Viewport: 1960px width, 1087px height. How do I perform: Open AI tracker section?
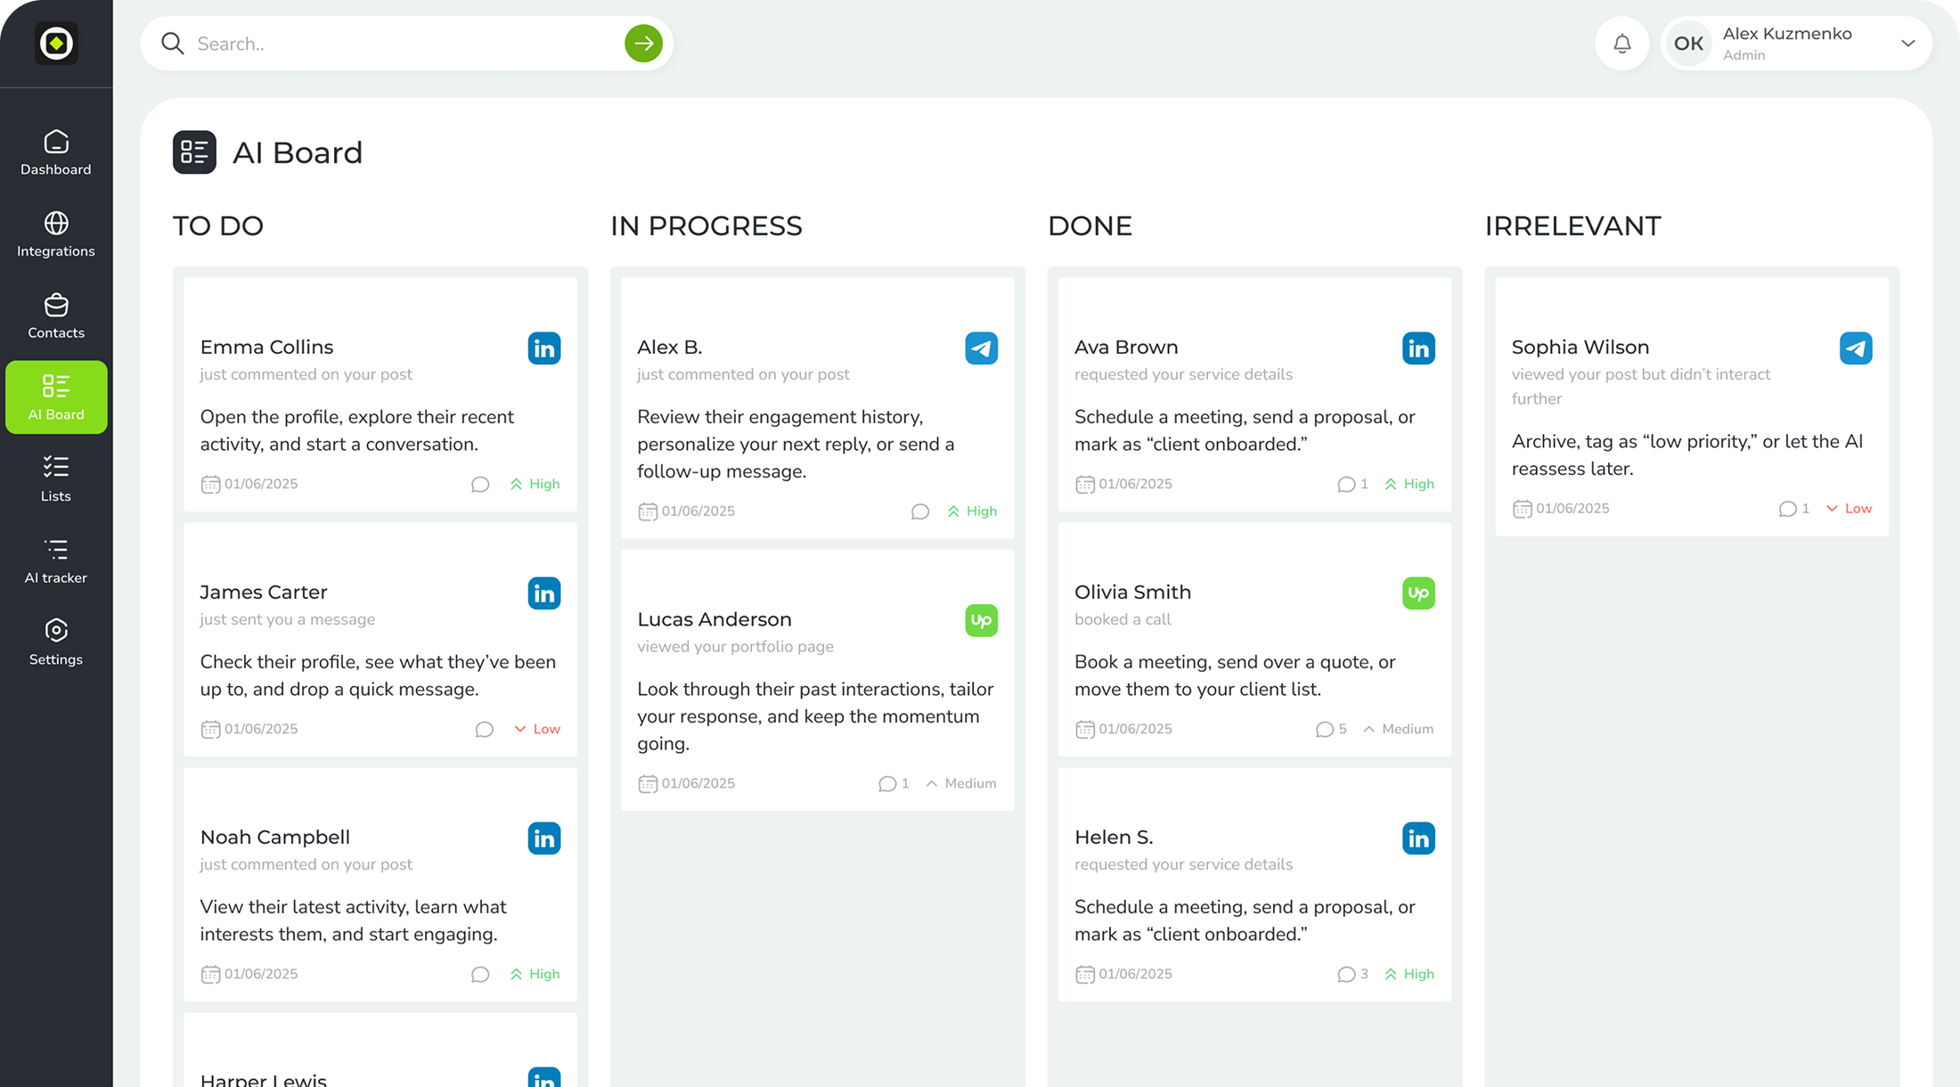click(56, 561)
